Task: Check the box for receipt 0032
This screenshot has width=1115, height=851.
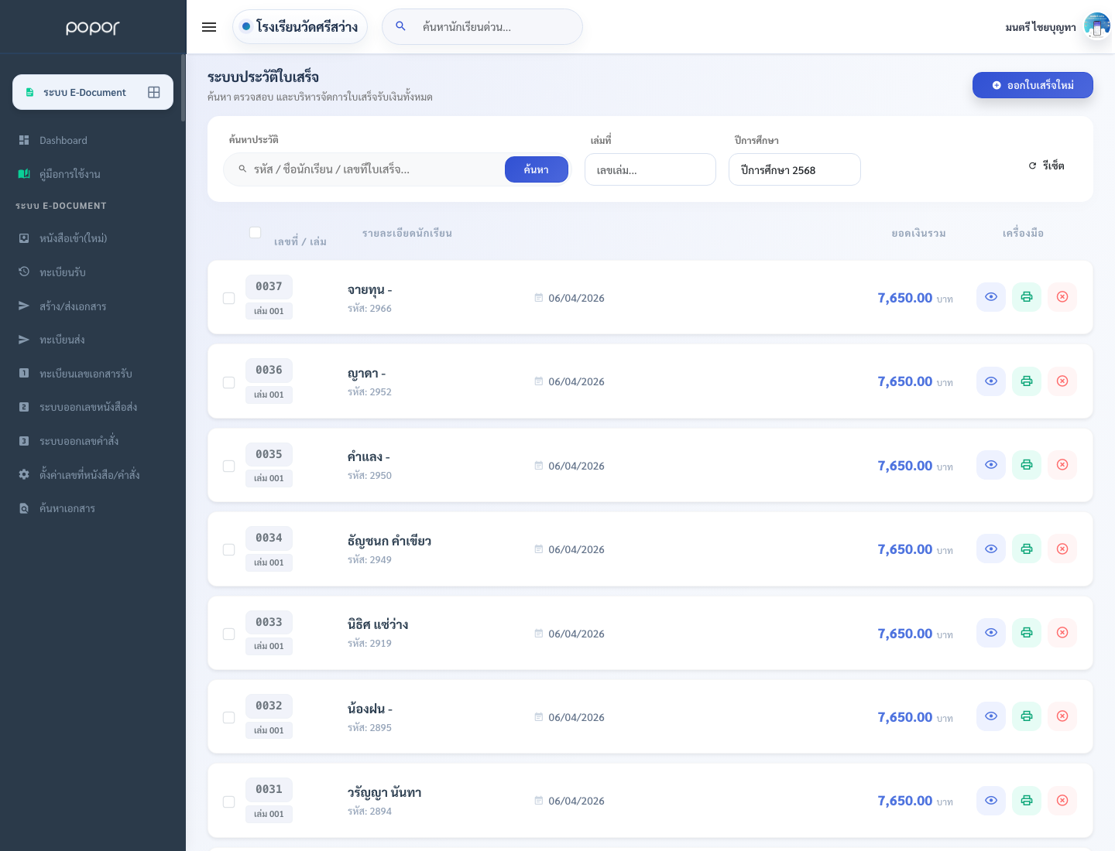Action: click(228, 717)
